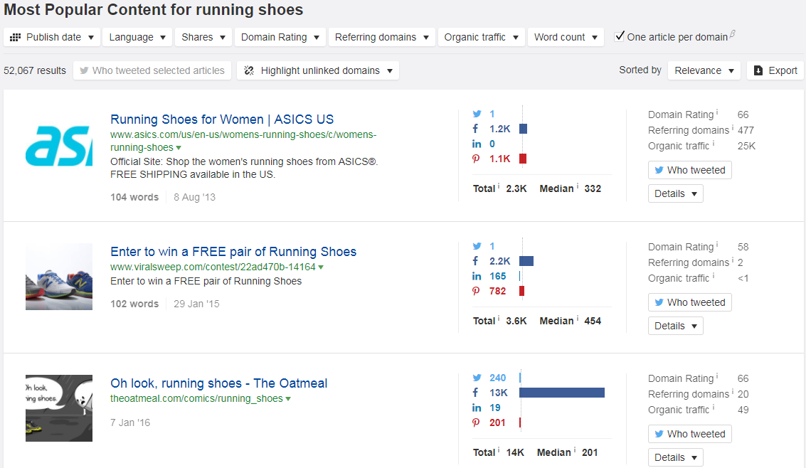Click Pinterest icon in the viralsweep shares
This screenshot has width=806, height=468.
coord(476,291)
